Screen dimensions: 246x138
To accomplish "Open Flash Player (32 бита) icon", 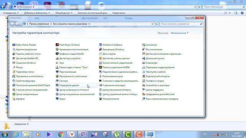I will [57, 45].
